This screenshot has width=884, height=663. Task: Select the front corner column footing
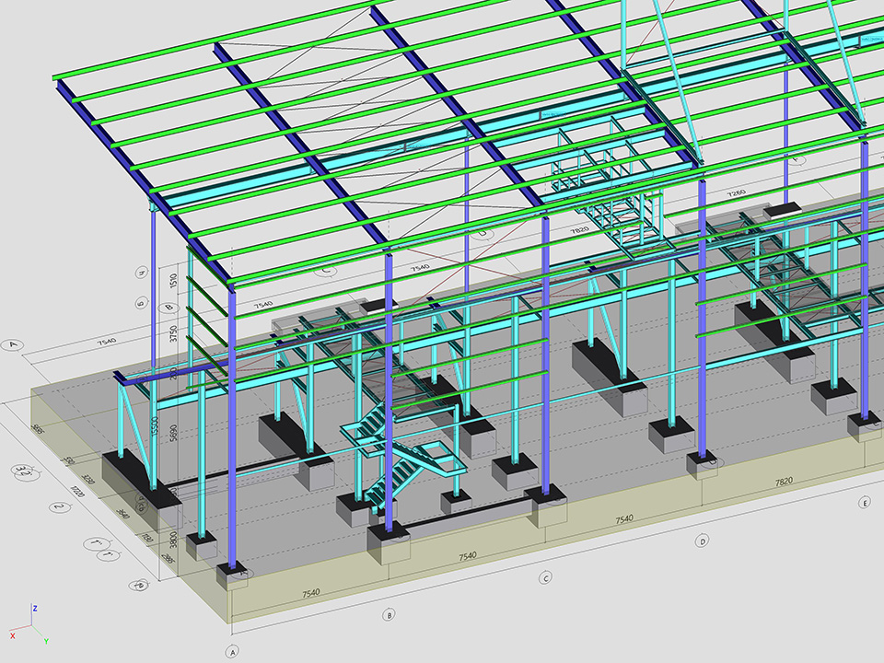click(x=233, y=576)
